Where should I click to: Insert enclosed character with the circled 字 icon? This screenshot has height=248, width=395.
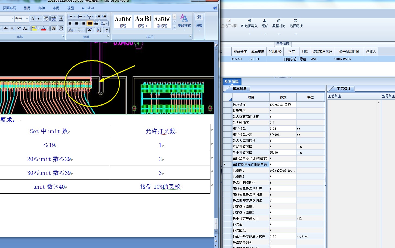(61, 28)
